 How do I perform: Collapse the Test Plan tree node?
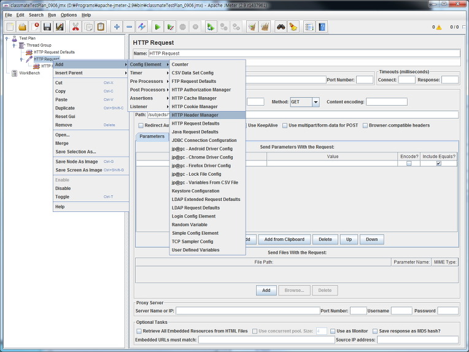click(x=7, y=38)
